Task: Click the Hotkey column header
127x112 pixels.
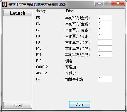Action: coord(41,11)
